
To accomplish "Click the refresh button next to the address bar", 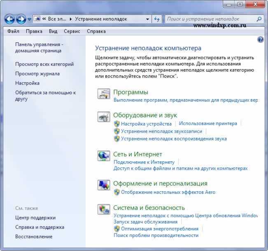I will pyautogui.click(x=157, y=19).
